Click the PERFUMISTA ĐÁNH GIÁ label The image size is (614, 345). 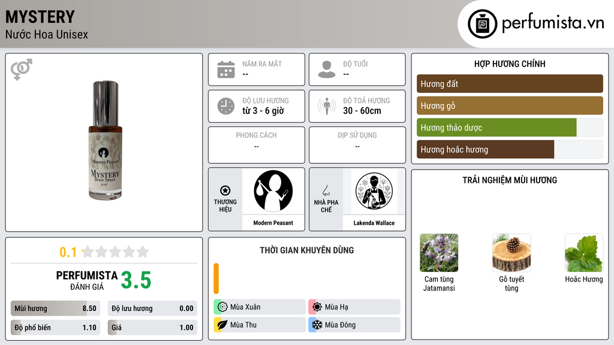[x=87, y=280]
